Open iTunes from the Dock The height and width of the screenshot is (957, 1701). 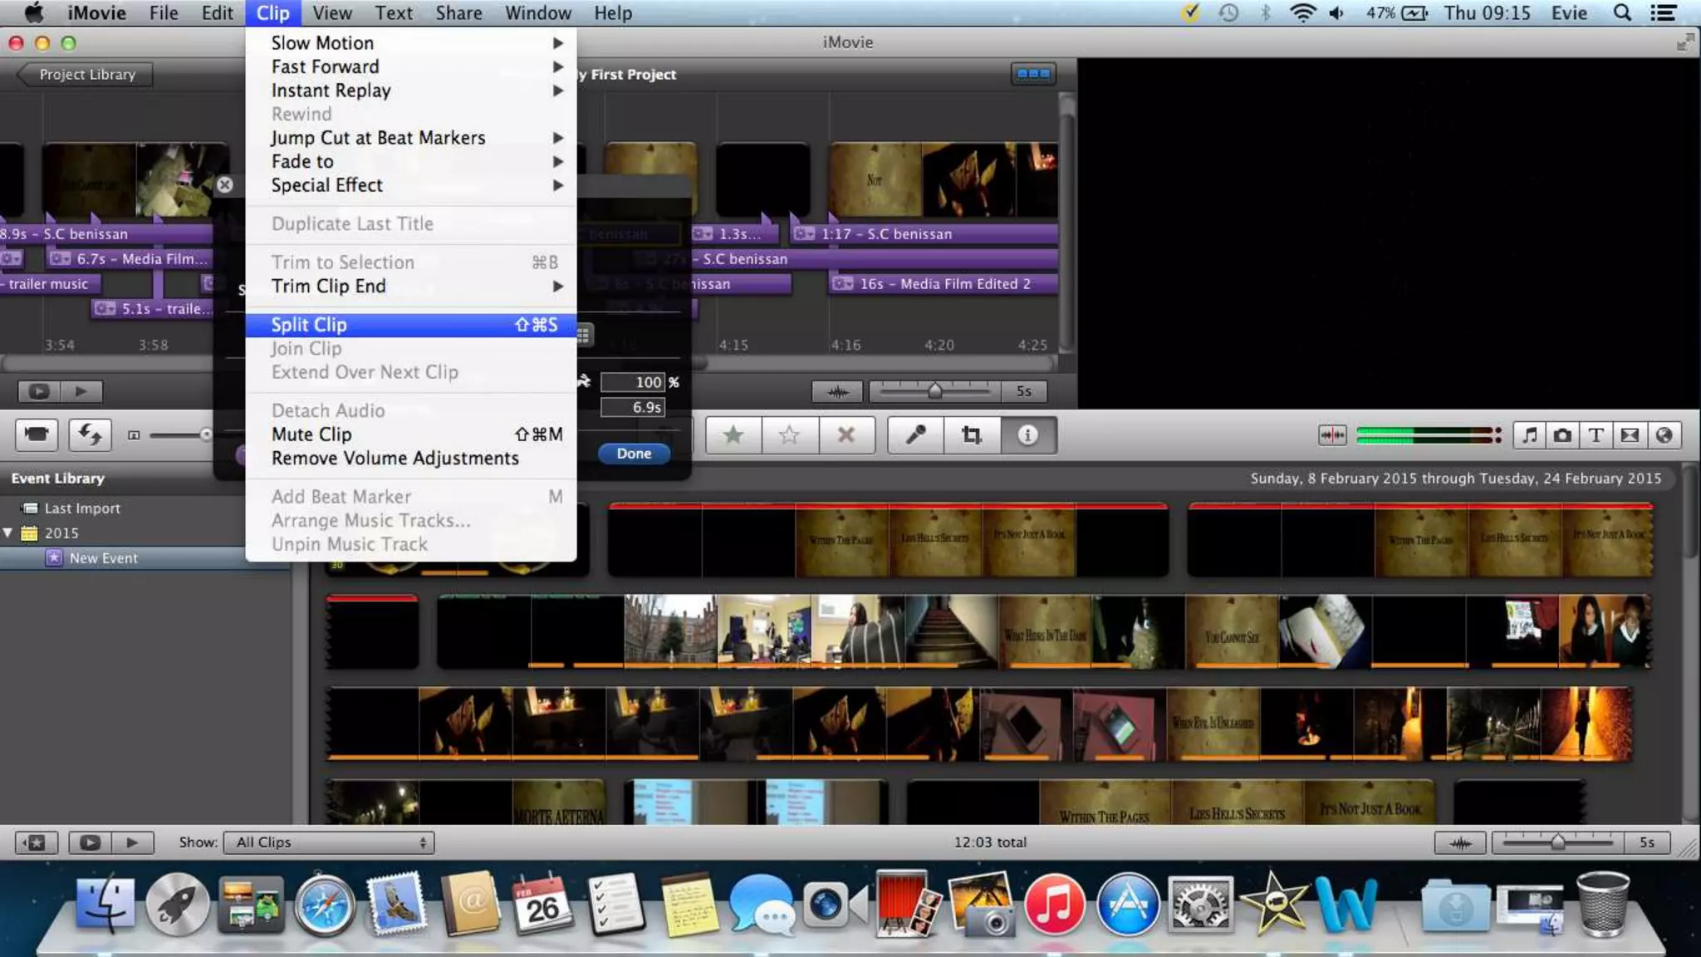point(1054,905)
